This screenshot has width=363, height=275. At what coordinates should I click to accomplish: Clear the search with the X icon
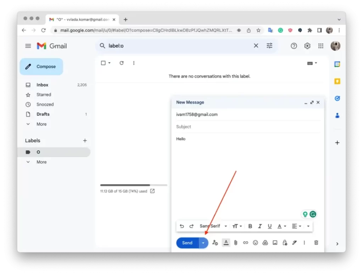click(256, 46)
